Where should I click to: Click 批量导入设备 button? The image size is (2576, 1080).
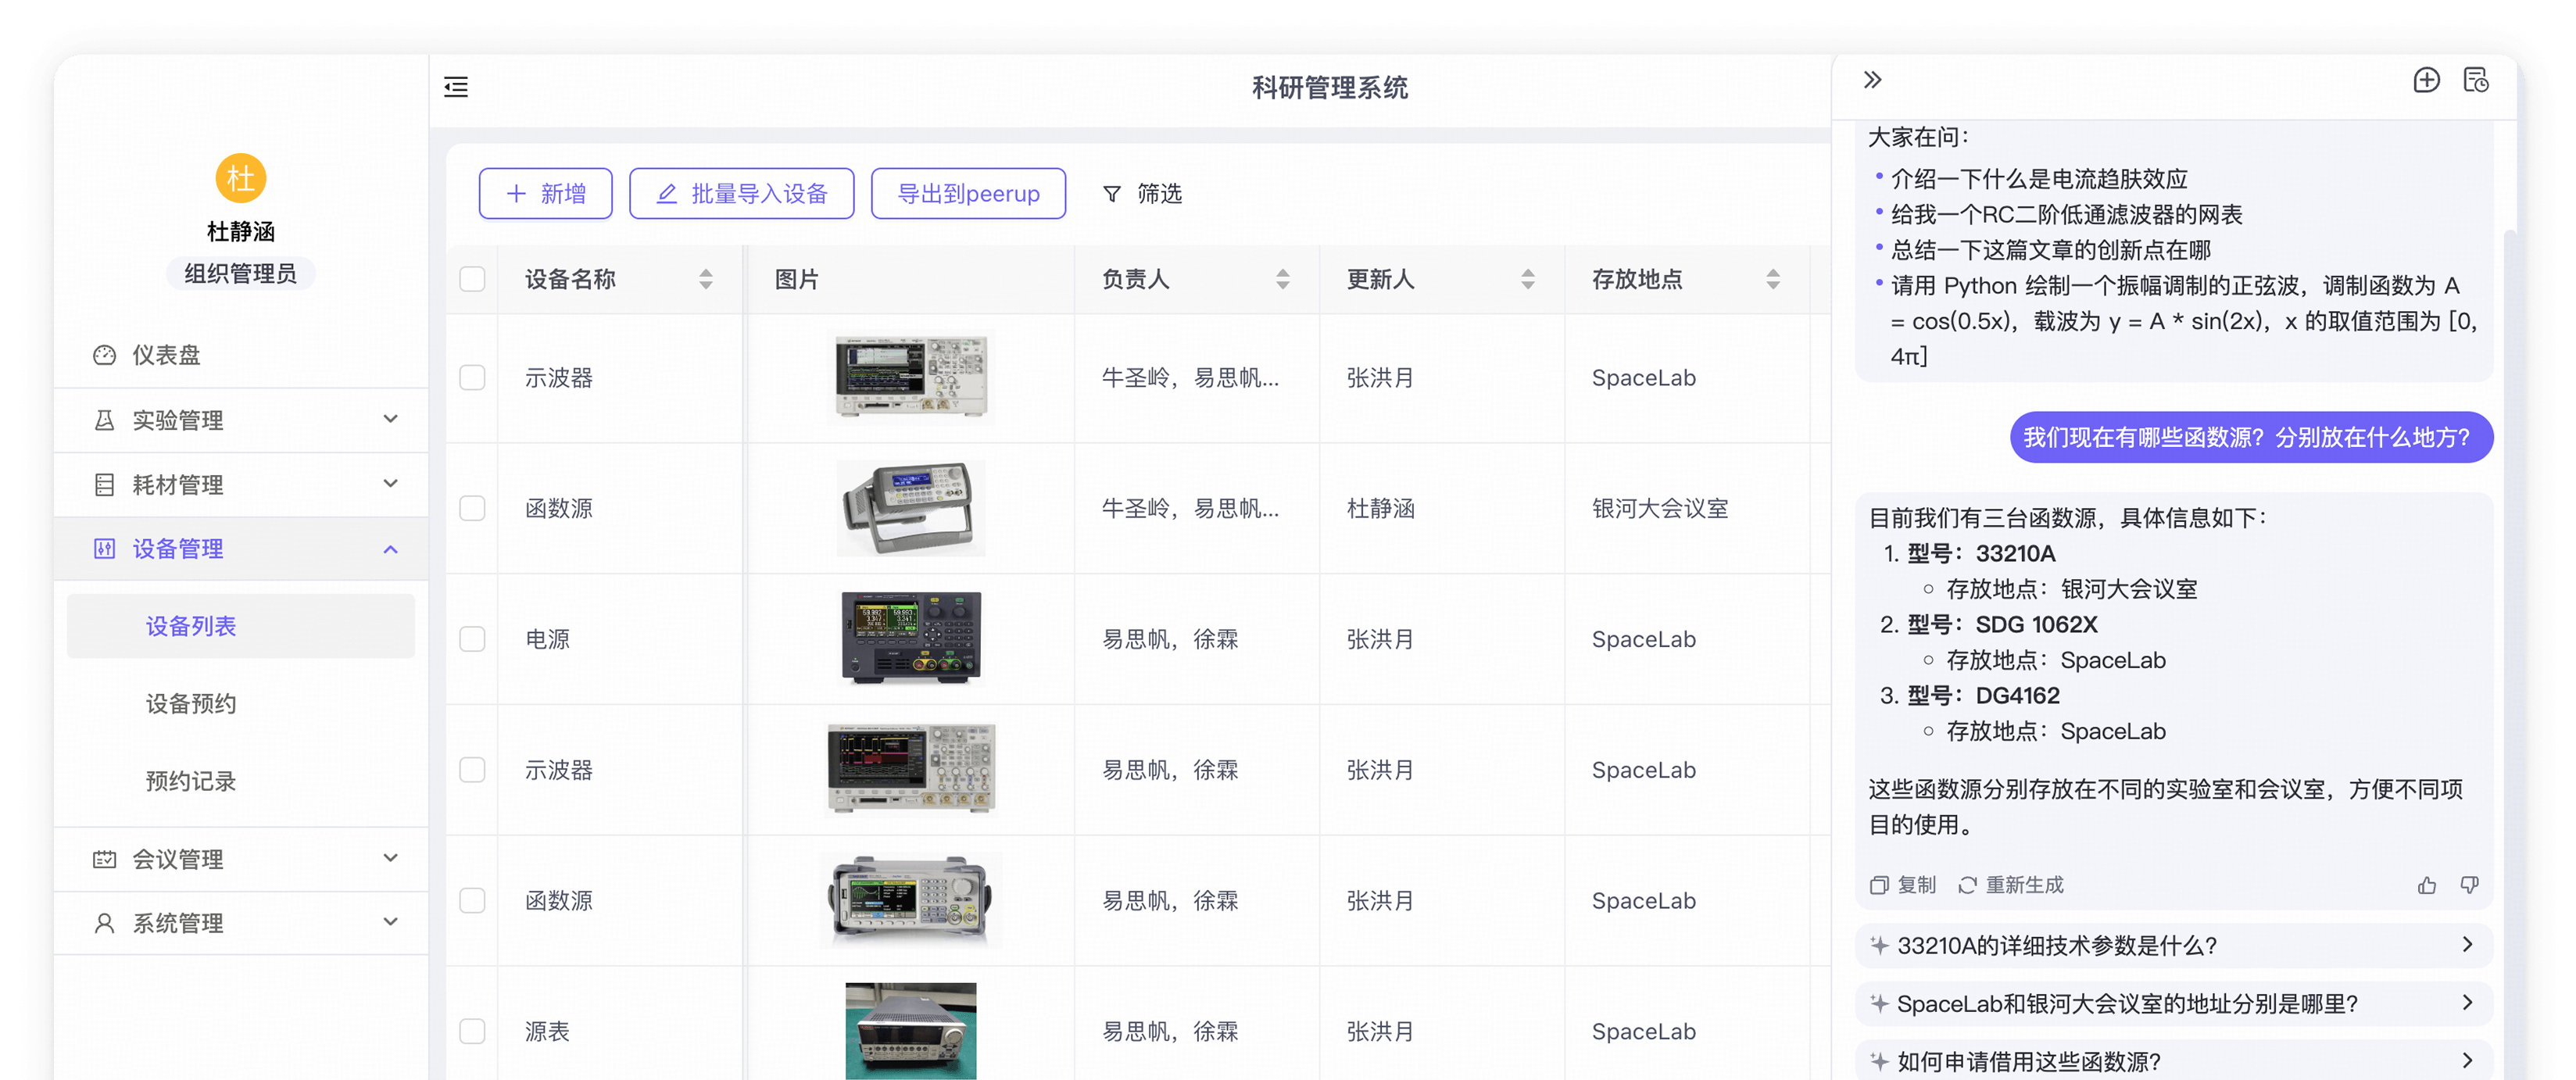pos(742,194)
